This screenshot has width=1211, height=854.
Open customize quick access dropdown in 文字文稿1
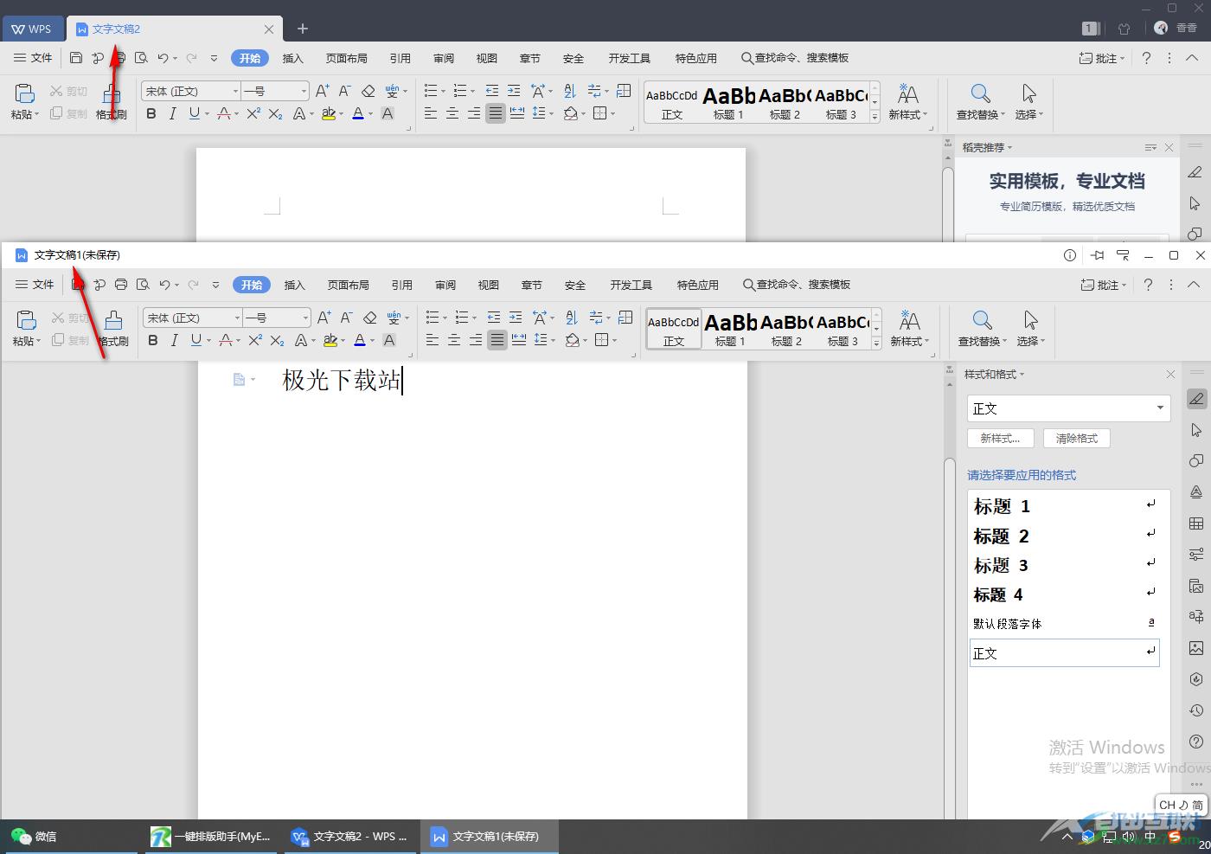pos(215,285)
